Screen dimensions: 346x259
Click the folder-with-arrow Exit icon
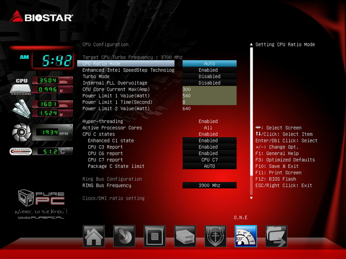pos(276,236)
